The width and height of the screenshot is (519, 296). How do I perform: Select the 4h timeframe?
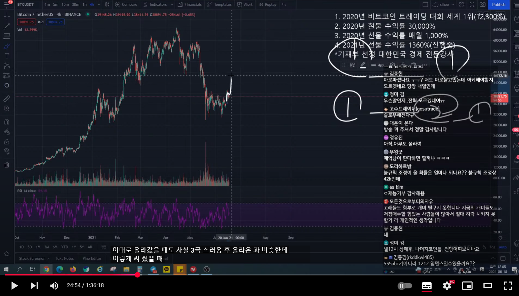(92, 4)
